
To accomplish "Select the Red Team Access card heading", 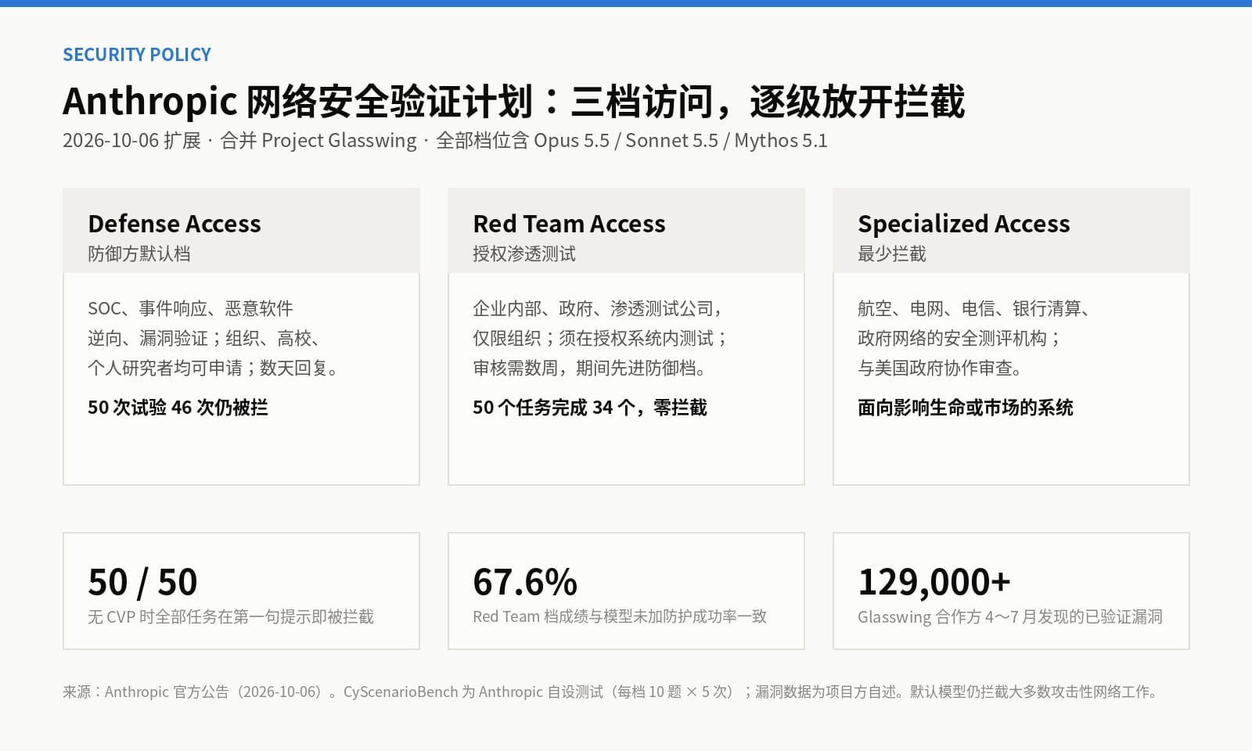I will click(569, 224).
